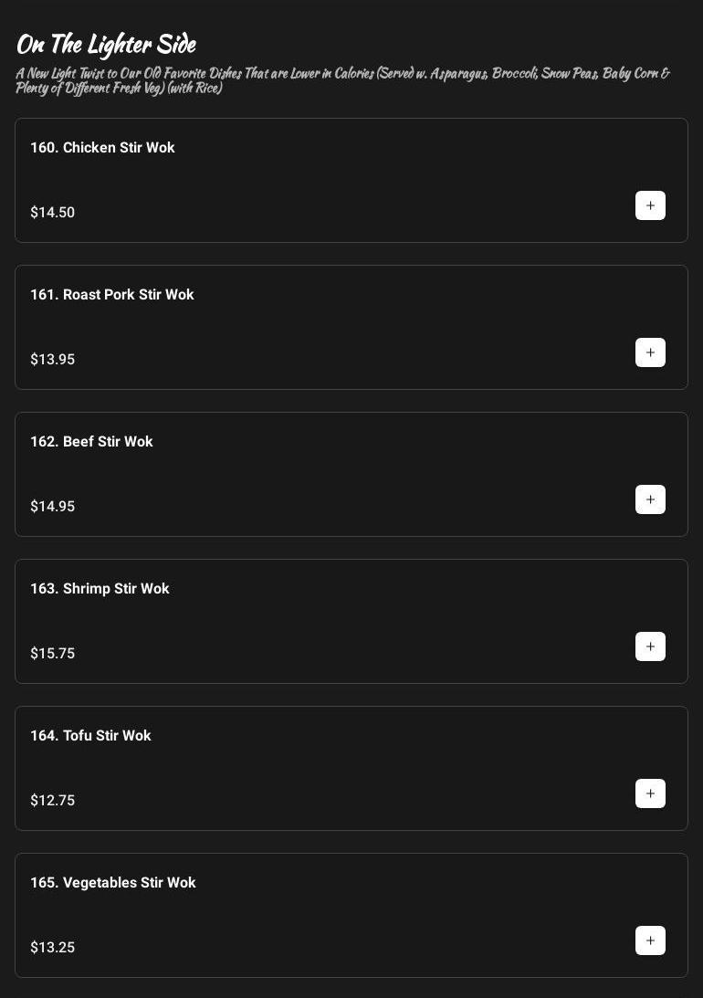
Task: View the 163. Shrimp Stir Wok item
Action: [x=100, y=589]
